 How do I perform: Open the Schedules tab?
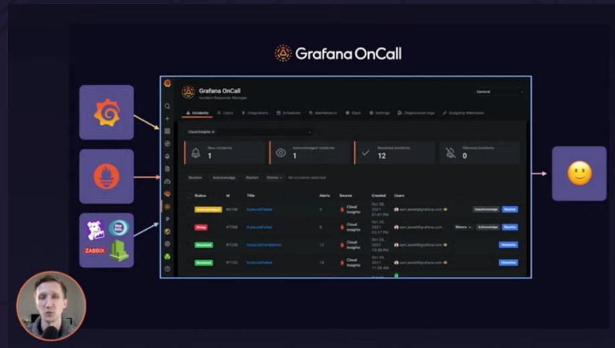point(288,113)
